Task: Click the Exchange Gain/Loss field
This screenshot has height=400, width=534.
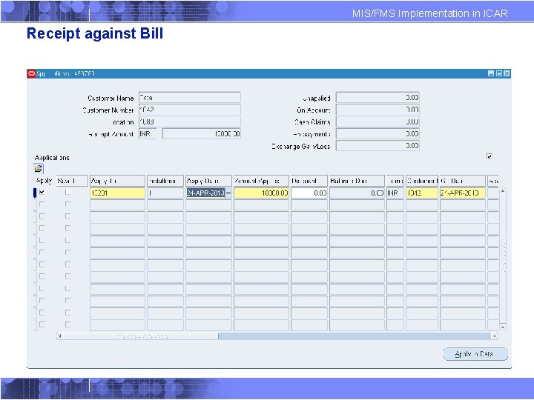Action: click(378, 146)
